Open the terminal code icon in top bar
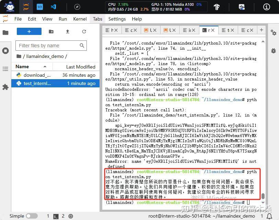Image resolution: width=279 pixels, height=220 pixels. click(40, 7)
